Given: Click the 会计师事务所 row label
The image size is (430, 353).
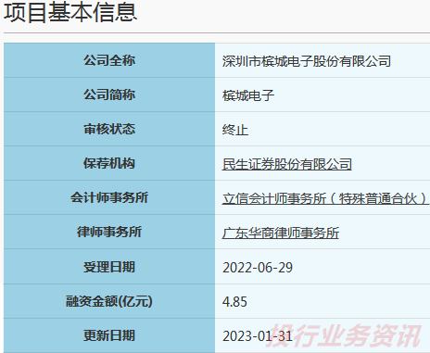Looking at the screenshot, I should [109, 197].
